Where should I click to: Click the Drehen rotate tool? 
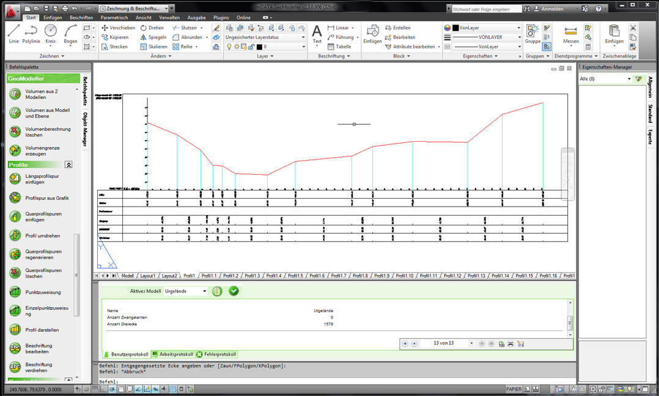(152, 28)
